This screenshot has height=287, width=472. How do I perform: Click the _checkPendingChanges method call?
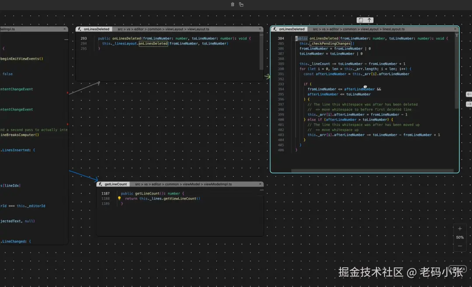(330, 44)
